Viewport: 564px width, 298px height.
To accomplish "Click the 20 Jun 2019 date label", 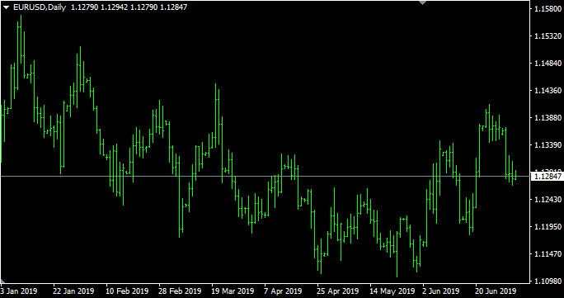I will [x=496, y=291].
